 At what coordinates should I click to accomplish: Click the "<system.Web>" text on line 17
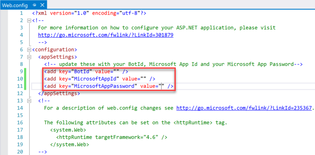[68, 130]
